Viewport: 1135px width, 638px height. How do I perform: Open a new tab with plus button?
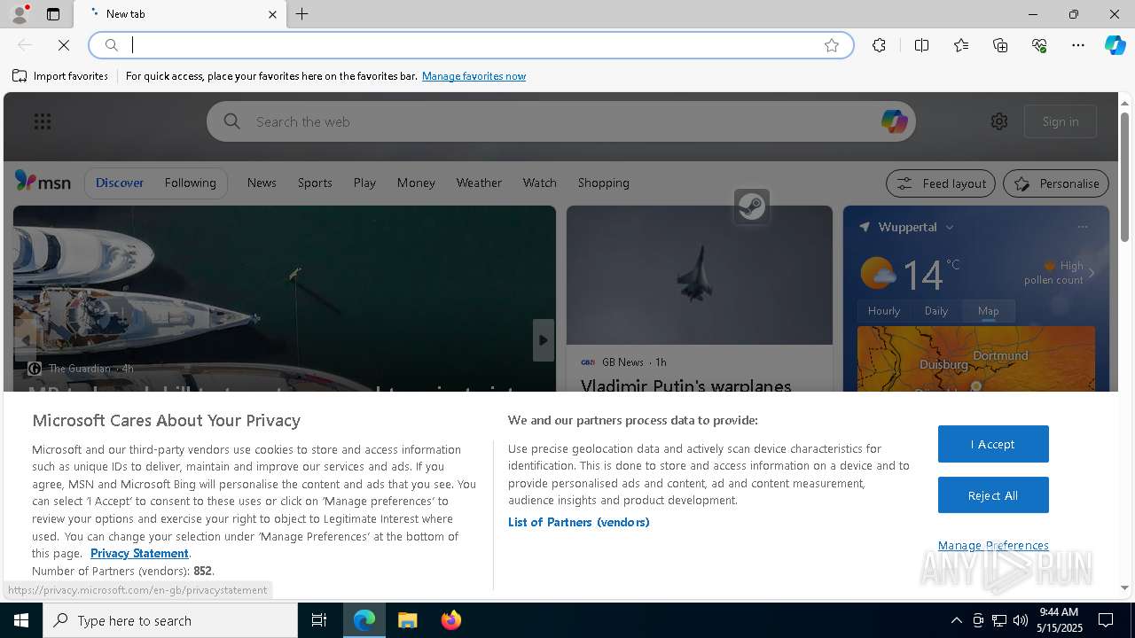coord(302,14)
